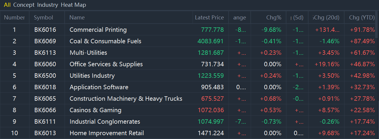379x139 pixels.
Task: Open the Industry tab
Action: click(x=47, y=5)
